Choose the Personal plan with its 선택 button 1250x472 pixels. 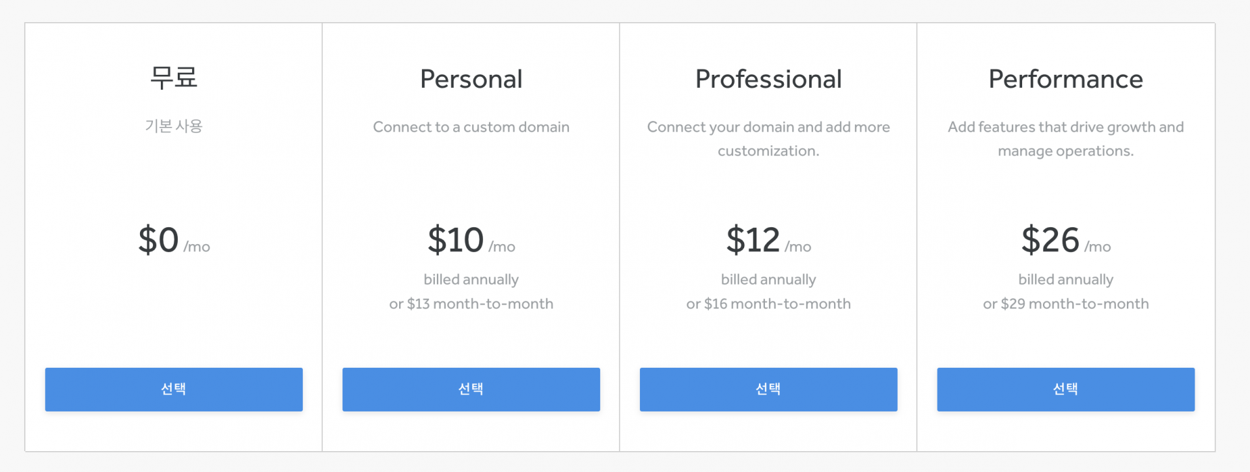(x=471, y=389)
